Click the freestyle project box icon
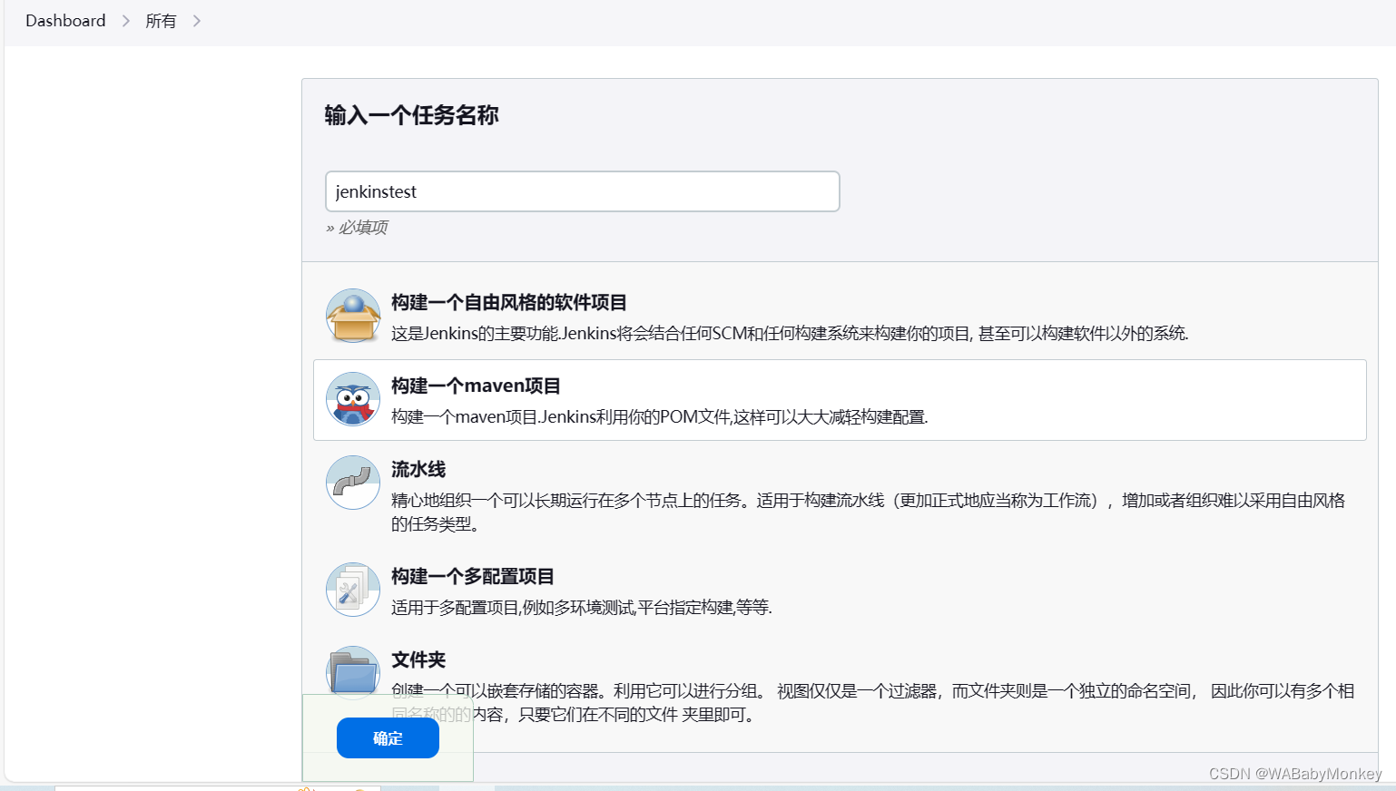 pos(353,316)
